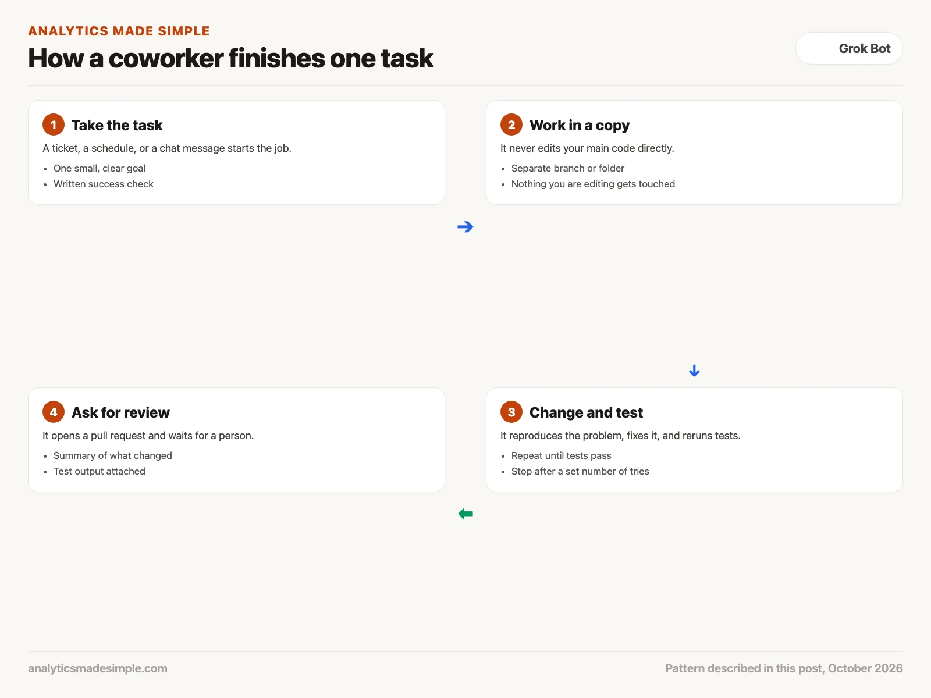Viewport: 931px width, 698px height.
Task: Click the number 1 step badge
Action: (54, 125)
